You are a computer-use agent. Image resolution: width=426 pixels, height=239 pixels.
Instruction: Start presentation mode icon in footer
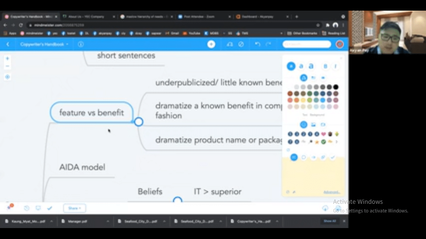pyautogui.click(x=38, y=208)
